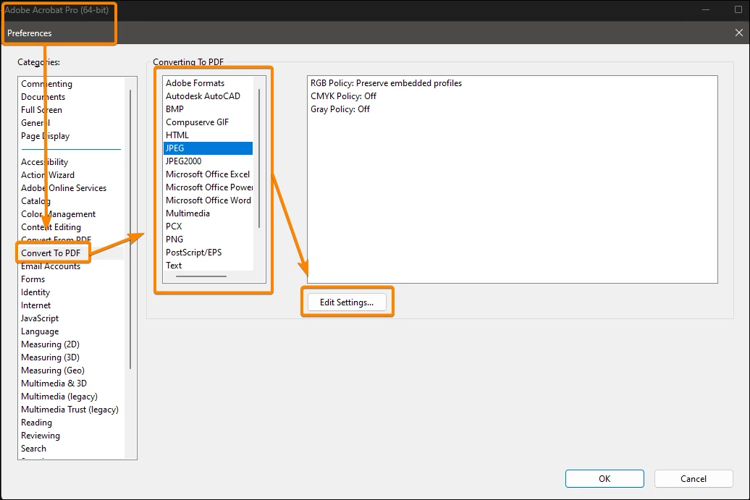Select PNG format
The image size is (750, 500).
point(174,239)
